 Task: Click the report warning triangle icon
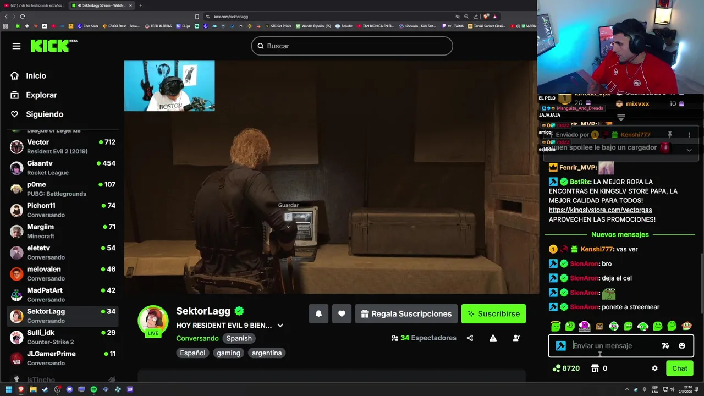(493, 338)
